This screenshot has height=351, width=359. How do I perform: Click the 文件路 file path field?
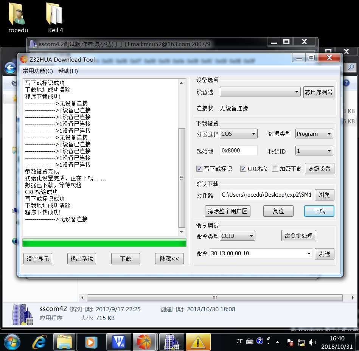point(266,195)
